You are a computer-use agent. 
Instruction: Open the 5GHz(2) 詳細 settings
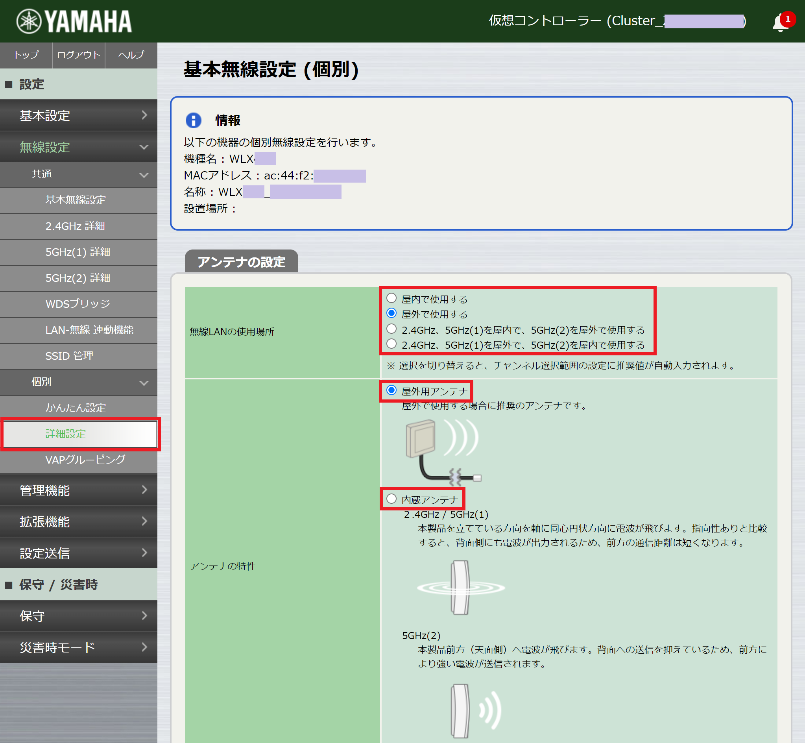click(x=78, y=278)
